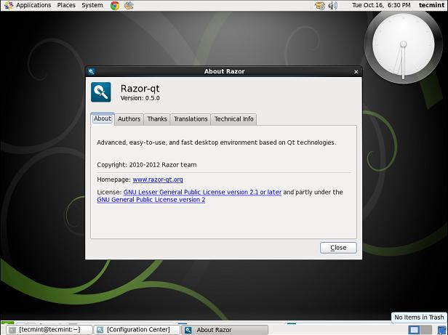Switch to second workspace in pager
The width and height of the screenshot is (448, 335).
click(426, 330)
